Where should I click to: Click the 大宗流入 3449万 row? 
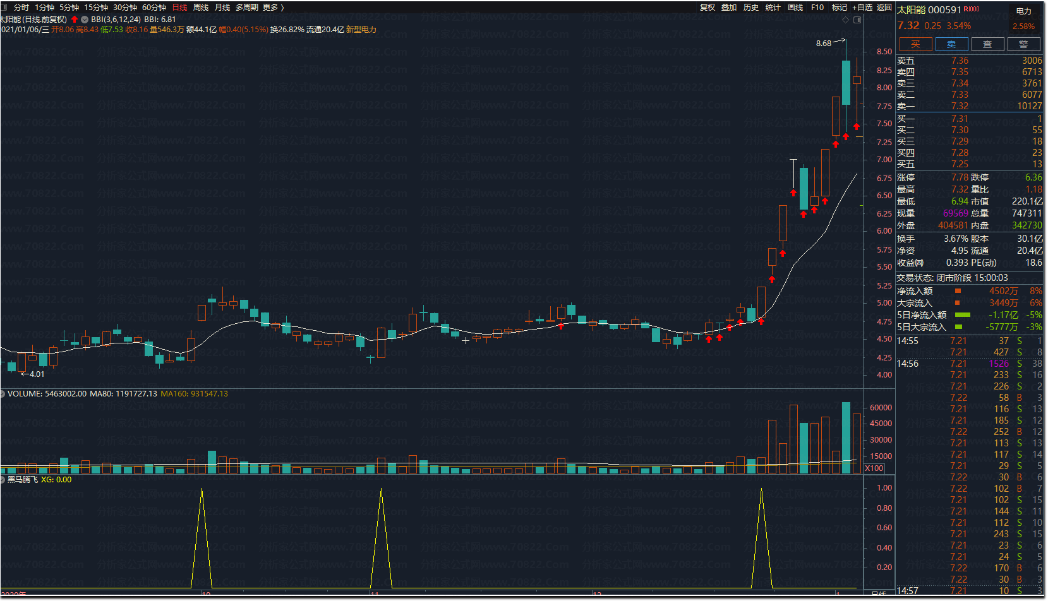(969, 303)
